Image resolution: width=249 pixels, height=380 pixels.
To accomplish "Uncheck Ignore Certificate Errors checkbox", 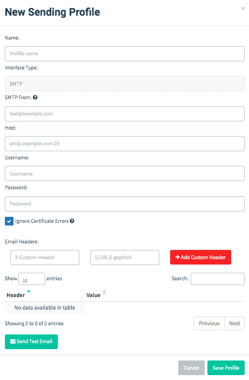I will pyautogui.click(x=9, y=221).
